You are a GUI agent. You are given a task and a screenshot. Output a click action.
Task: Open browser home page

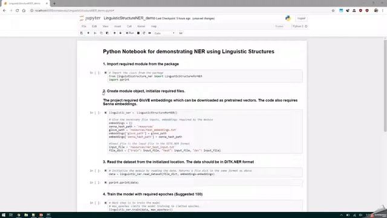click(x=24, y=11)
